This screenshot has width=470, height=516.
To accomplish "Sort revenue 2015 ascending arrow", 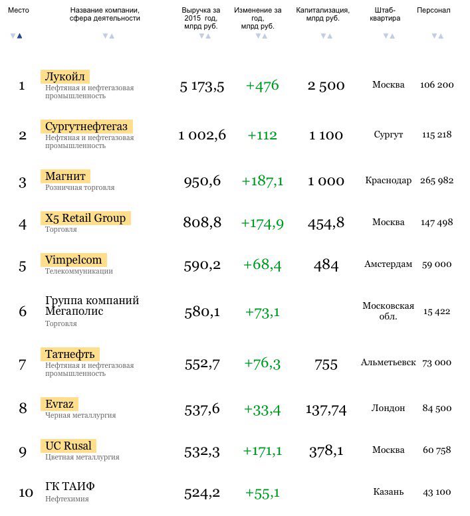I will (x=208, y=36).
